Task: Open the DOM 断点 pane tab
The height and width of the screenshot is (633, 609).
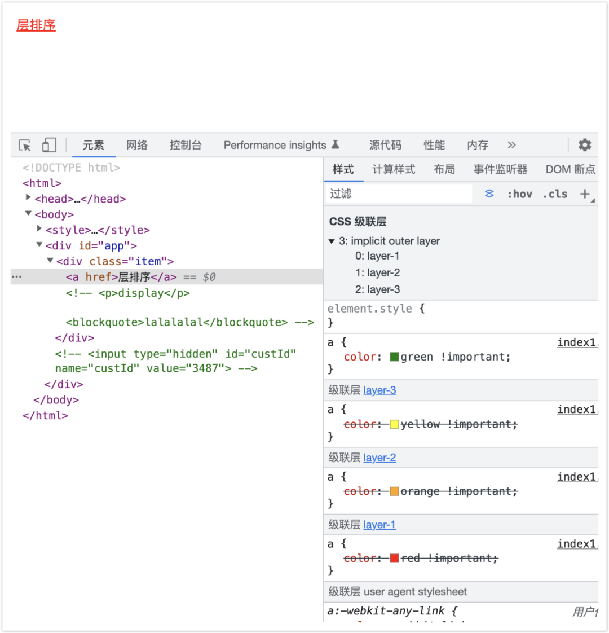Action: pyautogui.click(x=570, y=169)
